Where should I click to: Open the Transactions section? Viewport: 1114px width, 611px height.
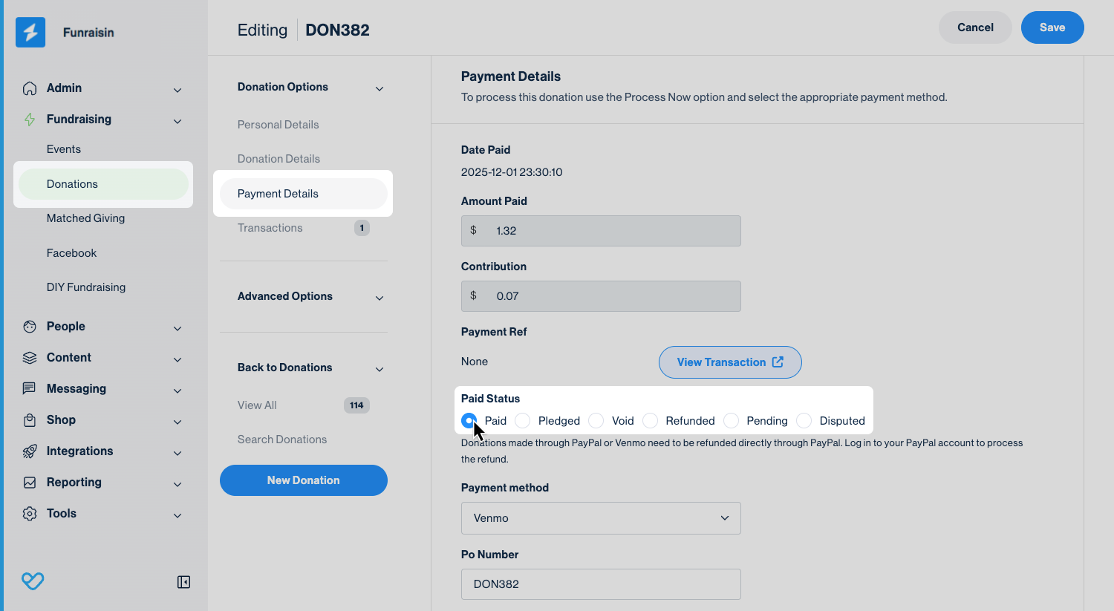[x=270, y=228]
